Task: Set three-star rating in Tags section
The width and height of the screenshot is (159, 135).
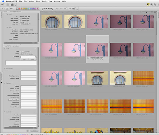Action: pos(28,54)
